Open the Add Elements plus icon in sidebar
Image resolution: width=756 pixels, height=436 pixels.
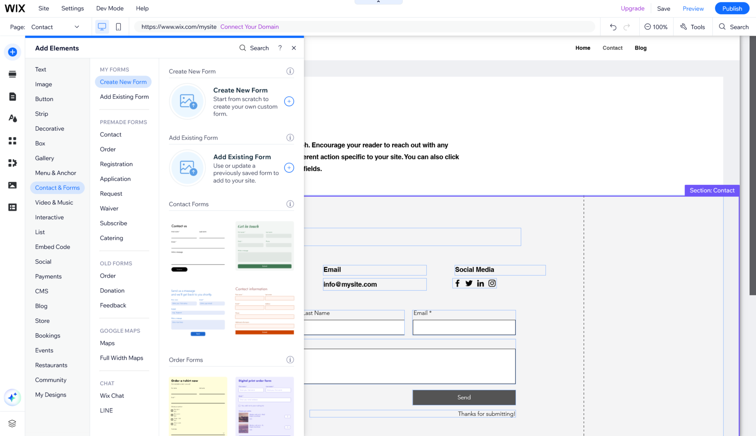click(x=13, y=52)
